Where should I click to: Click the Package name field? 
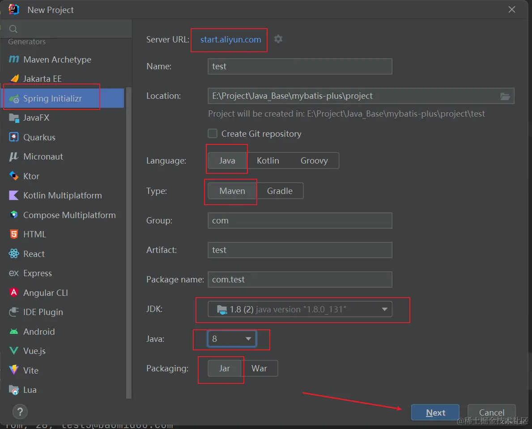pyautogui.click(x=300, y=280)
